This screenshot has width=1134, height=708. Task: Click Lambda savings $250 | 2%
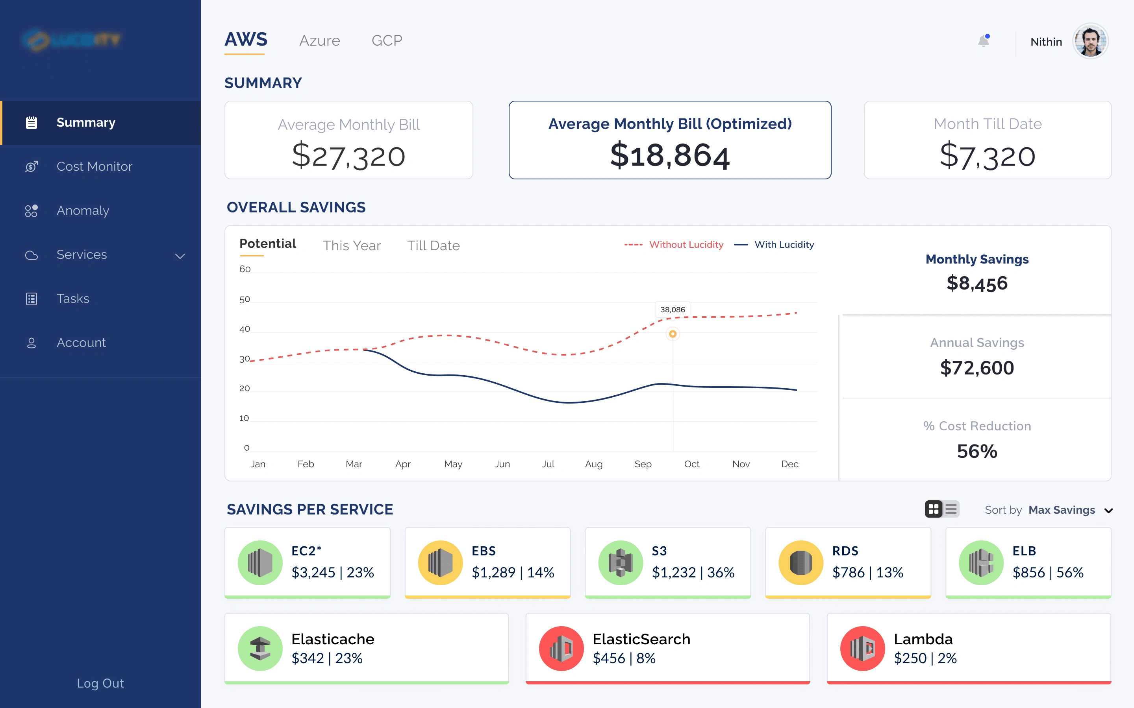coord(925,658)
